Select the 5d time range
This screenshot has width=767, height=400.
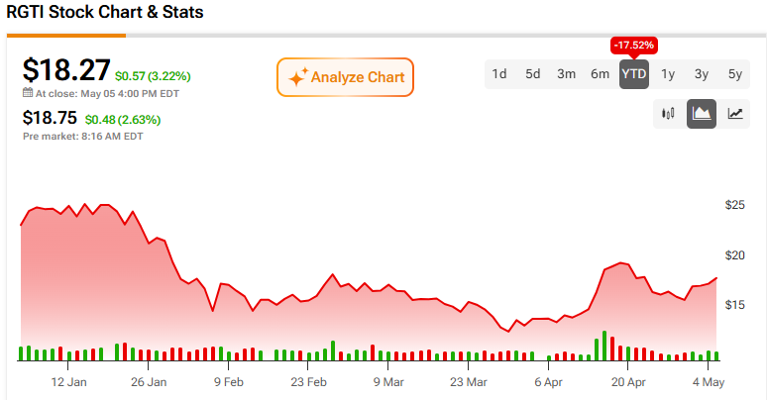click(533, 74)
